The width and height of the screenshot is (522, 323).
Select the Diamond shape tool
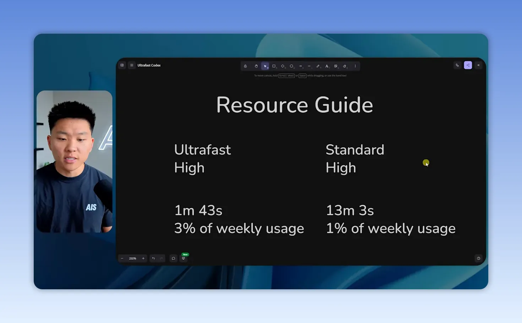click(283, 66)
